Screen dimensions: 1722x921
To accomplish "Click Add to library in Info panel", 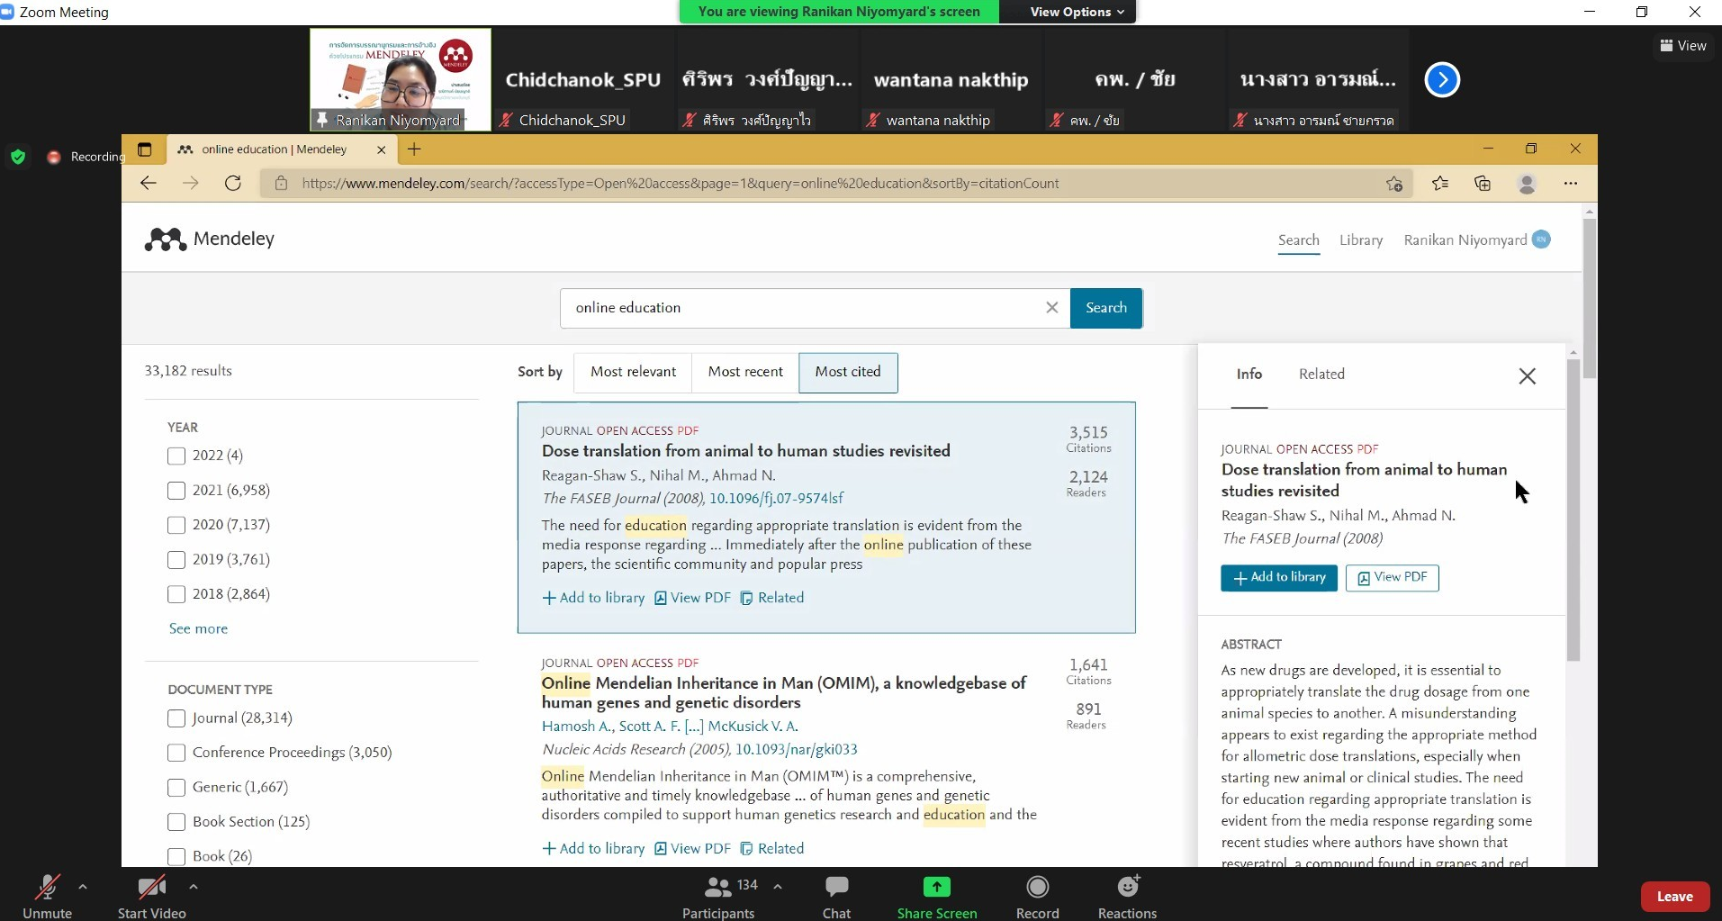I will pyautogui.click(x=1279, y=578).
